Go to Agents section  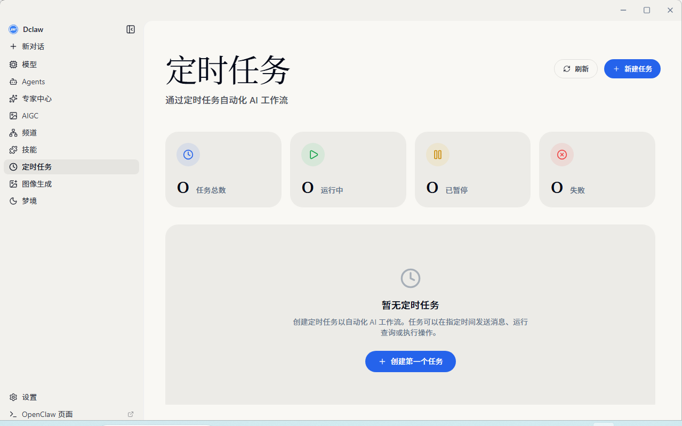[x=71, y=82]
